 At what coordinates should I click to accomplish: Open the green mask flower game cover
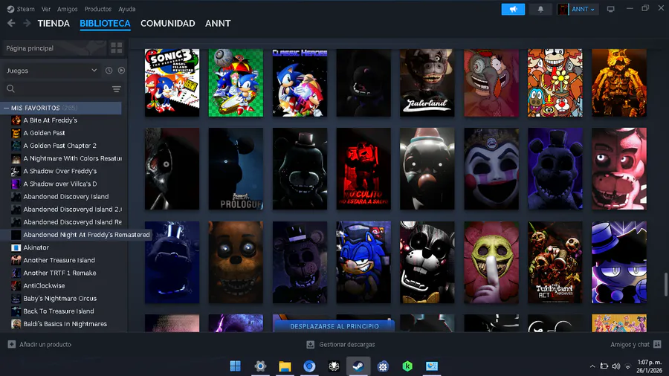pos(491,262)
